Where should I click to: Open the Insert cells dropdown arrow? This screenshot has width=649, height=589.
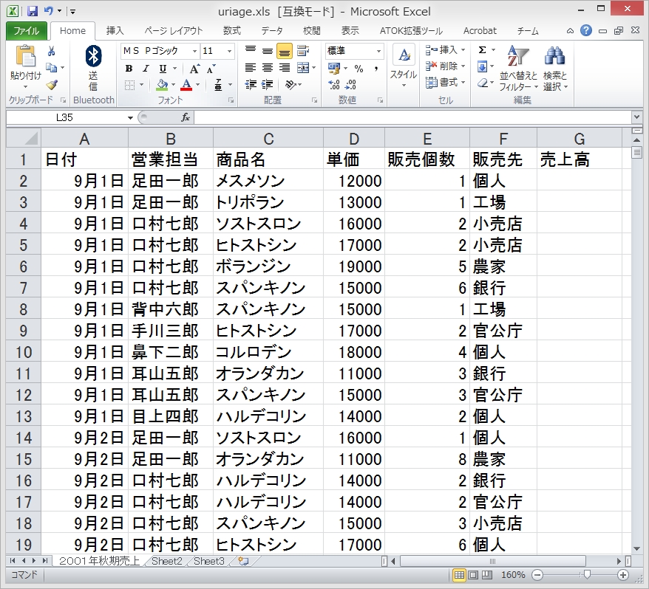(463, 50)
